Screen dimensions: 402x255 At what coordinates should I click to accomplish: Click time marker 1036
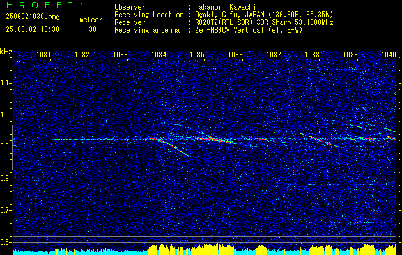pyautogui.click(x=235, y=54)
